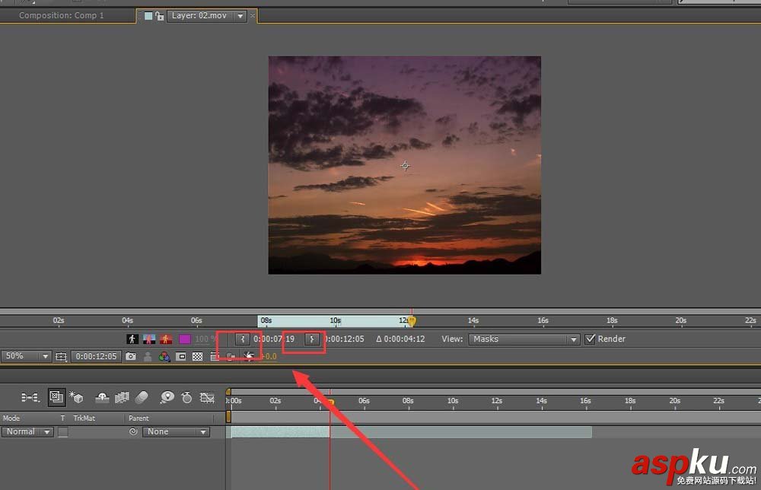Click the timeline current time indicator
Screen dimensions: 761x490
pyautogui.click(x=330, y=402)
